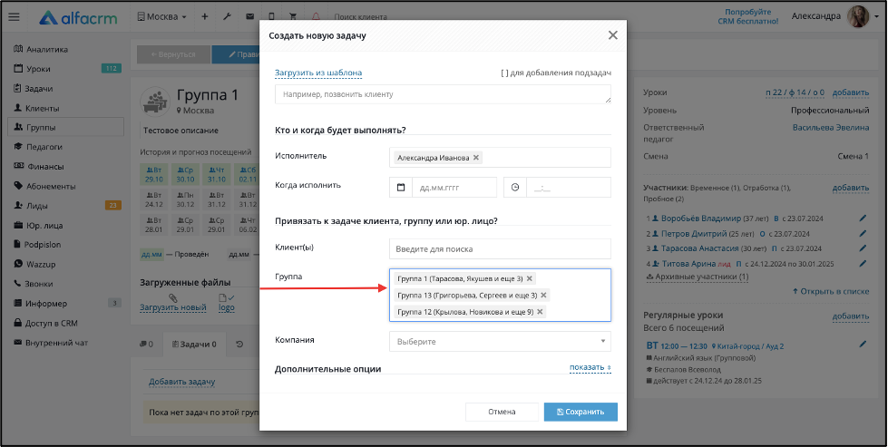Expand the Компания select dropdown
This screenshot has height=447, width=888.
point(500,342)
